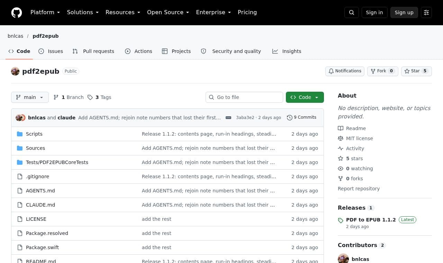Expand the main branch dropdown
The width and height of the screenshot is (443, 263).
tap(30, 97)
